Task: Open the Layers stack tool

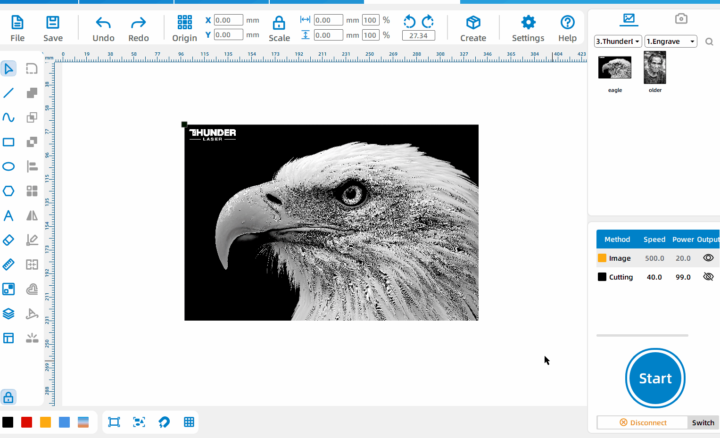Action: coord(8,314)
